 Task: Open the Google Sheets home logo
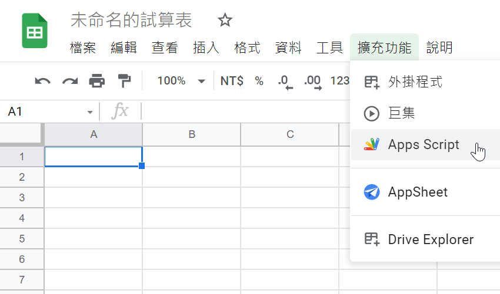(x=35, y=31)
